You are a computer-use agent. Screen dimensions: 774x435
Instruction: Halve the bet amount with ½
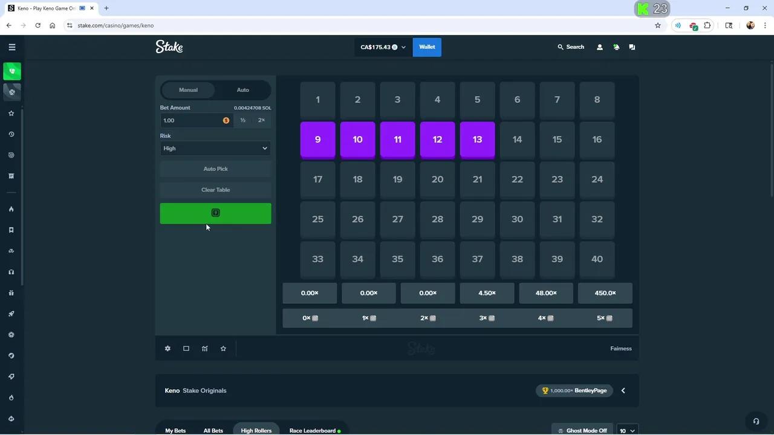(242, 120)
